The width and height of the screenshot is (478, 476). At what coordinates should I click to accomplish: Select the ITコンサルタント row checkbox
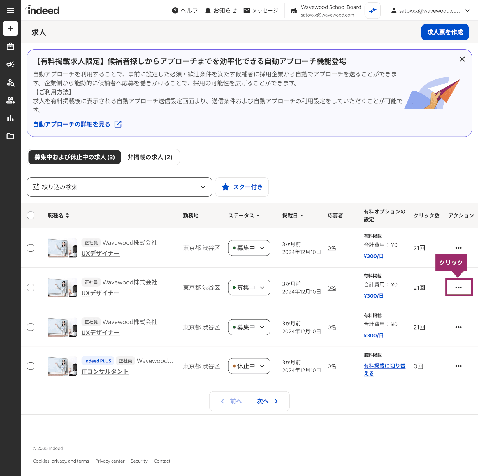tap(31, 366)
